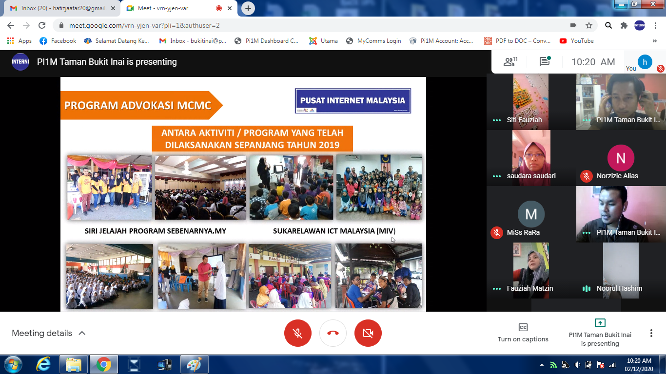This screenshot has height=374, width=666.
Task: Expand Meeting details chevron
Action: click(x=82, y=333)
